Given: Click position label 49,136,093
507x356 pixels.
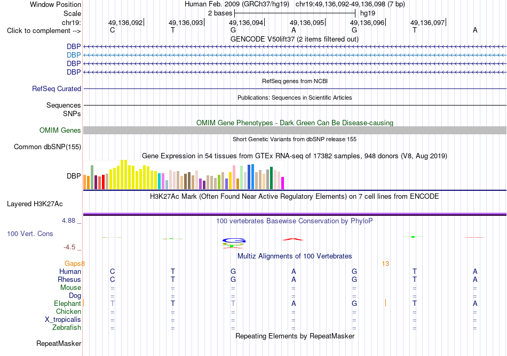Looking at the screenshot, I should click(x=186, y=22).
